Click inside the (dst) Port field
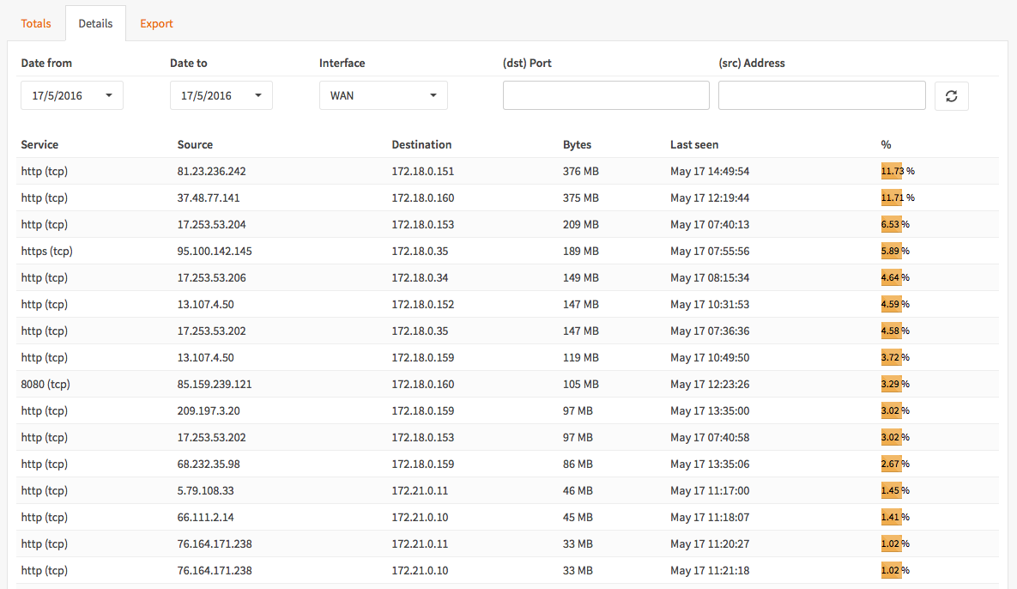The image size is (1017, 589). (605, 95)
